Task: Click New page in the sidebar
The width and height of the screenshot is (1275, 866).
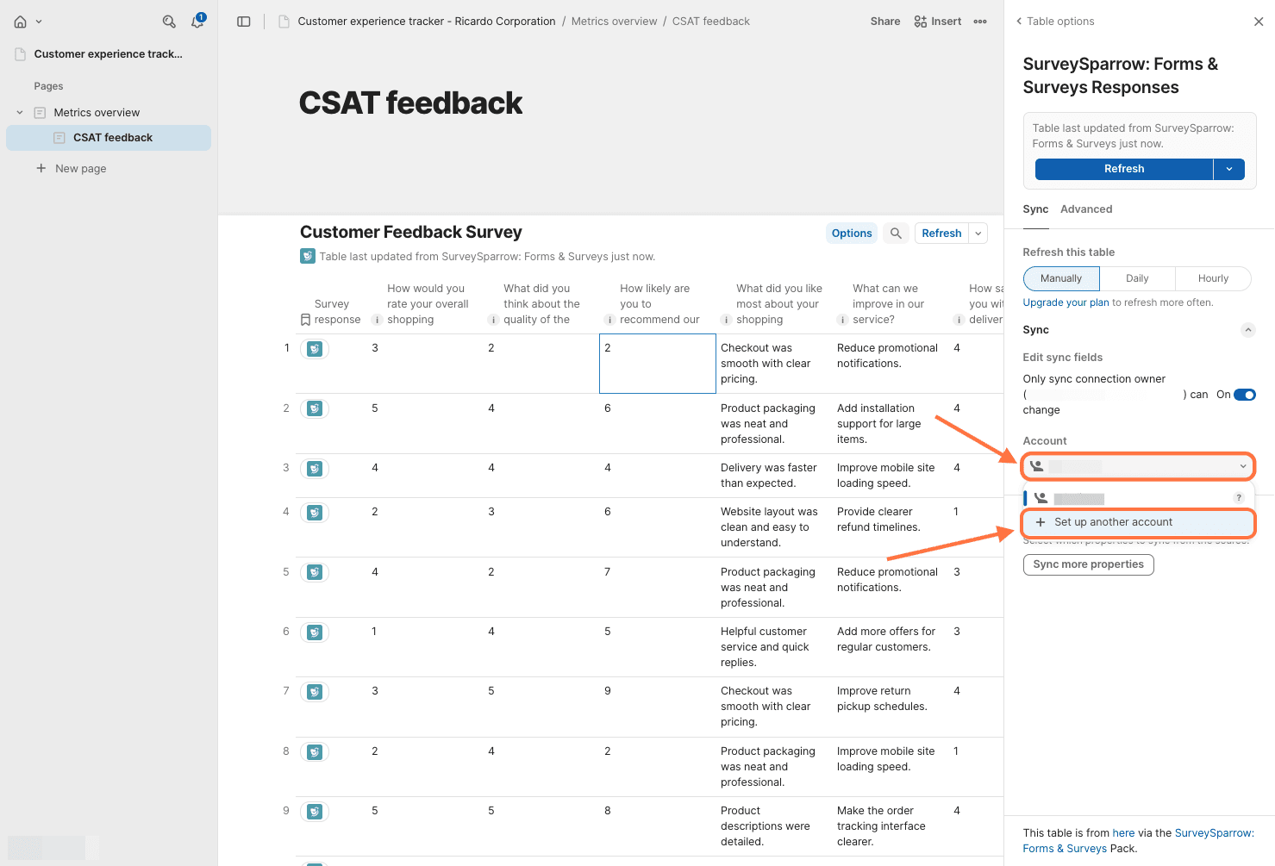Action: 80,169
